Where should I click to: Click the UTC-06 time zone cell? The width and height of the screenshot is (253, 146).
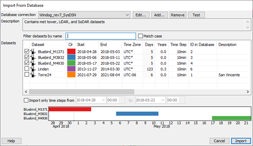(130, 75)
